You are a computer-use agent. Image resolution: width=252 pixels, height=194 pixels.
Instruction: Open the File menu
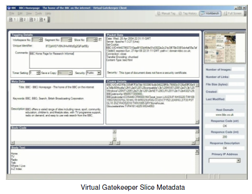click(x=12, y=13)
